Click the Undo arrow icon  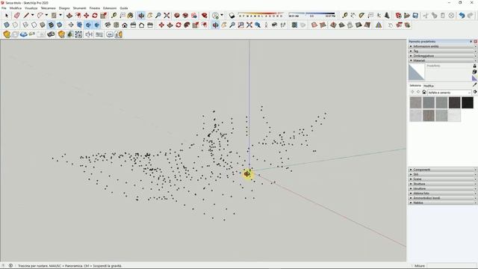tap(462, 16)
